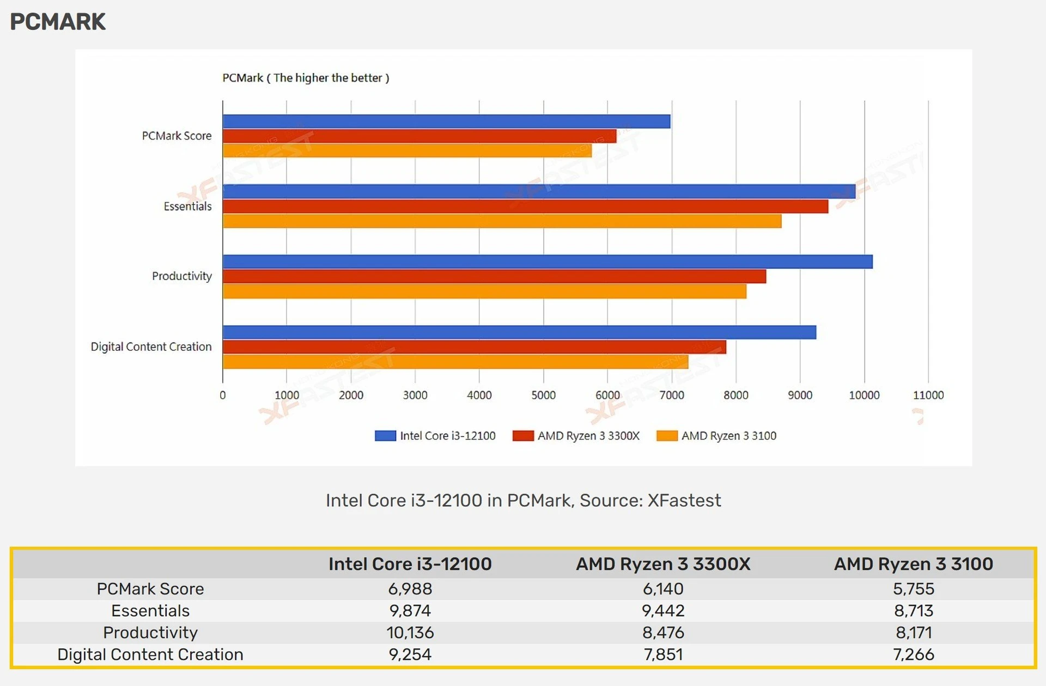Click the red Essentials bar

click(x=525, y=207)
